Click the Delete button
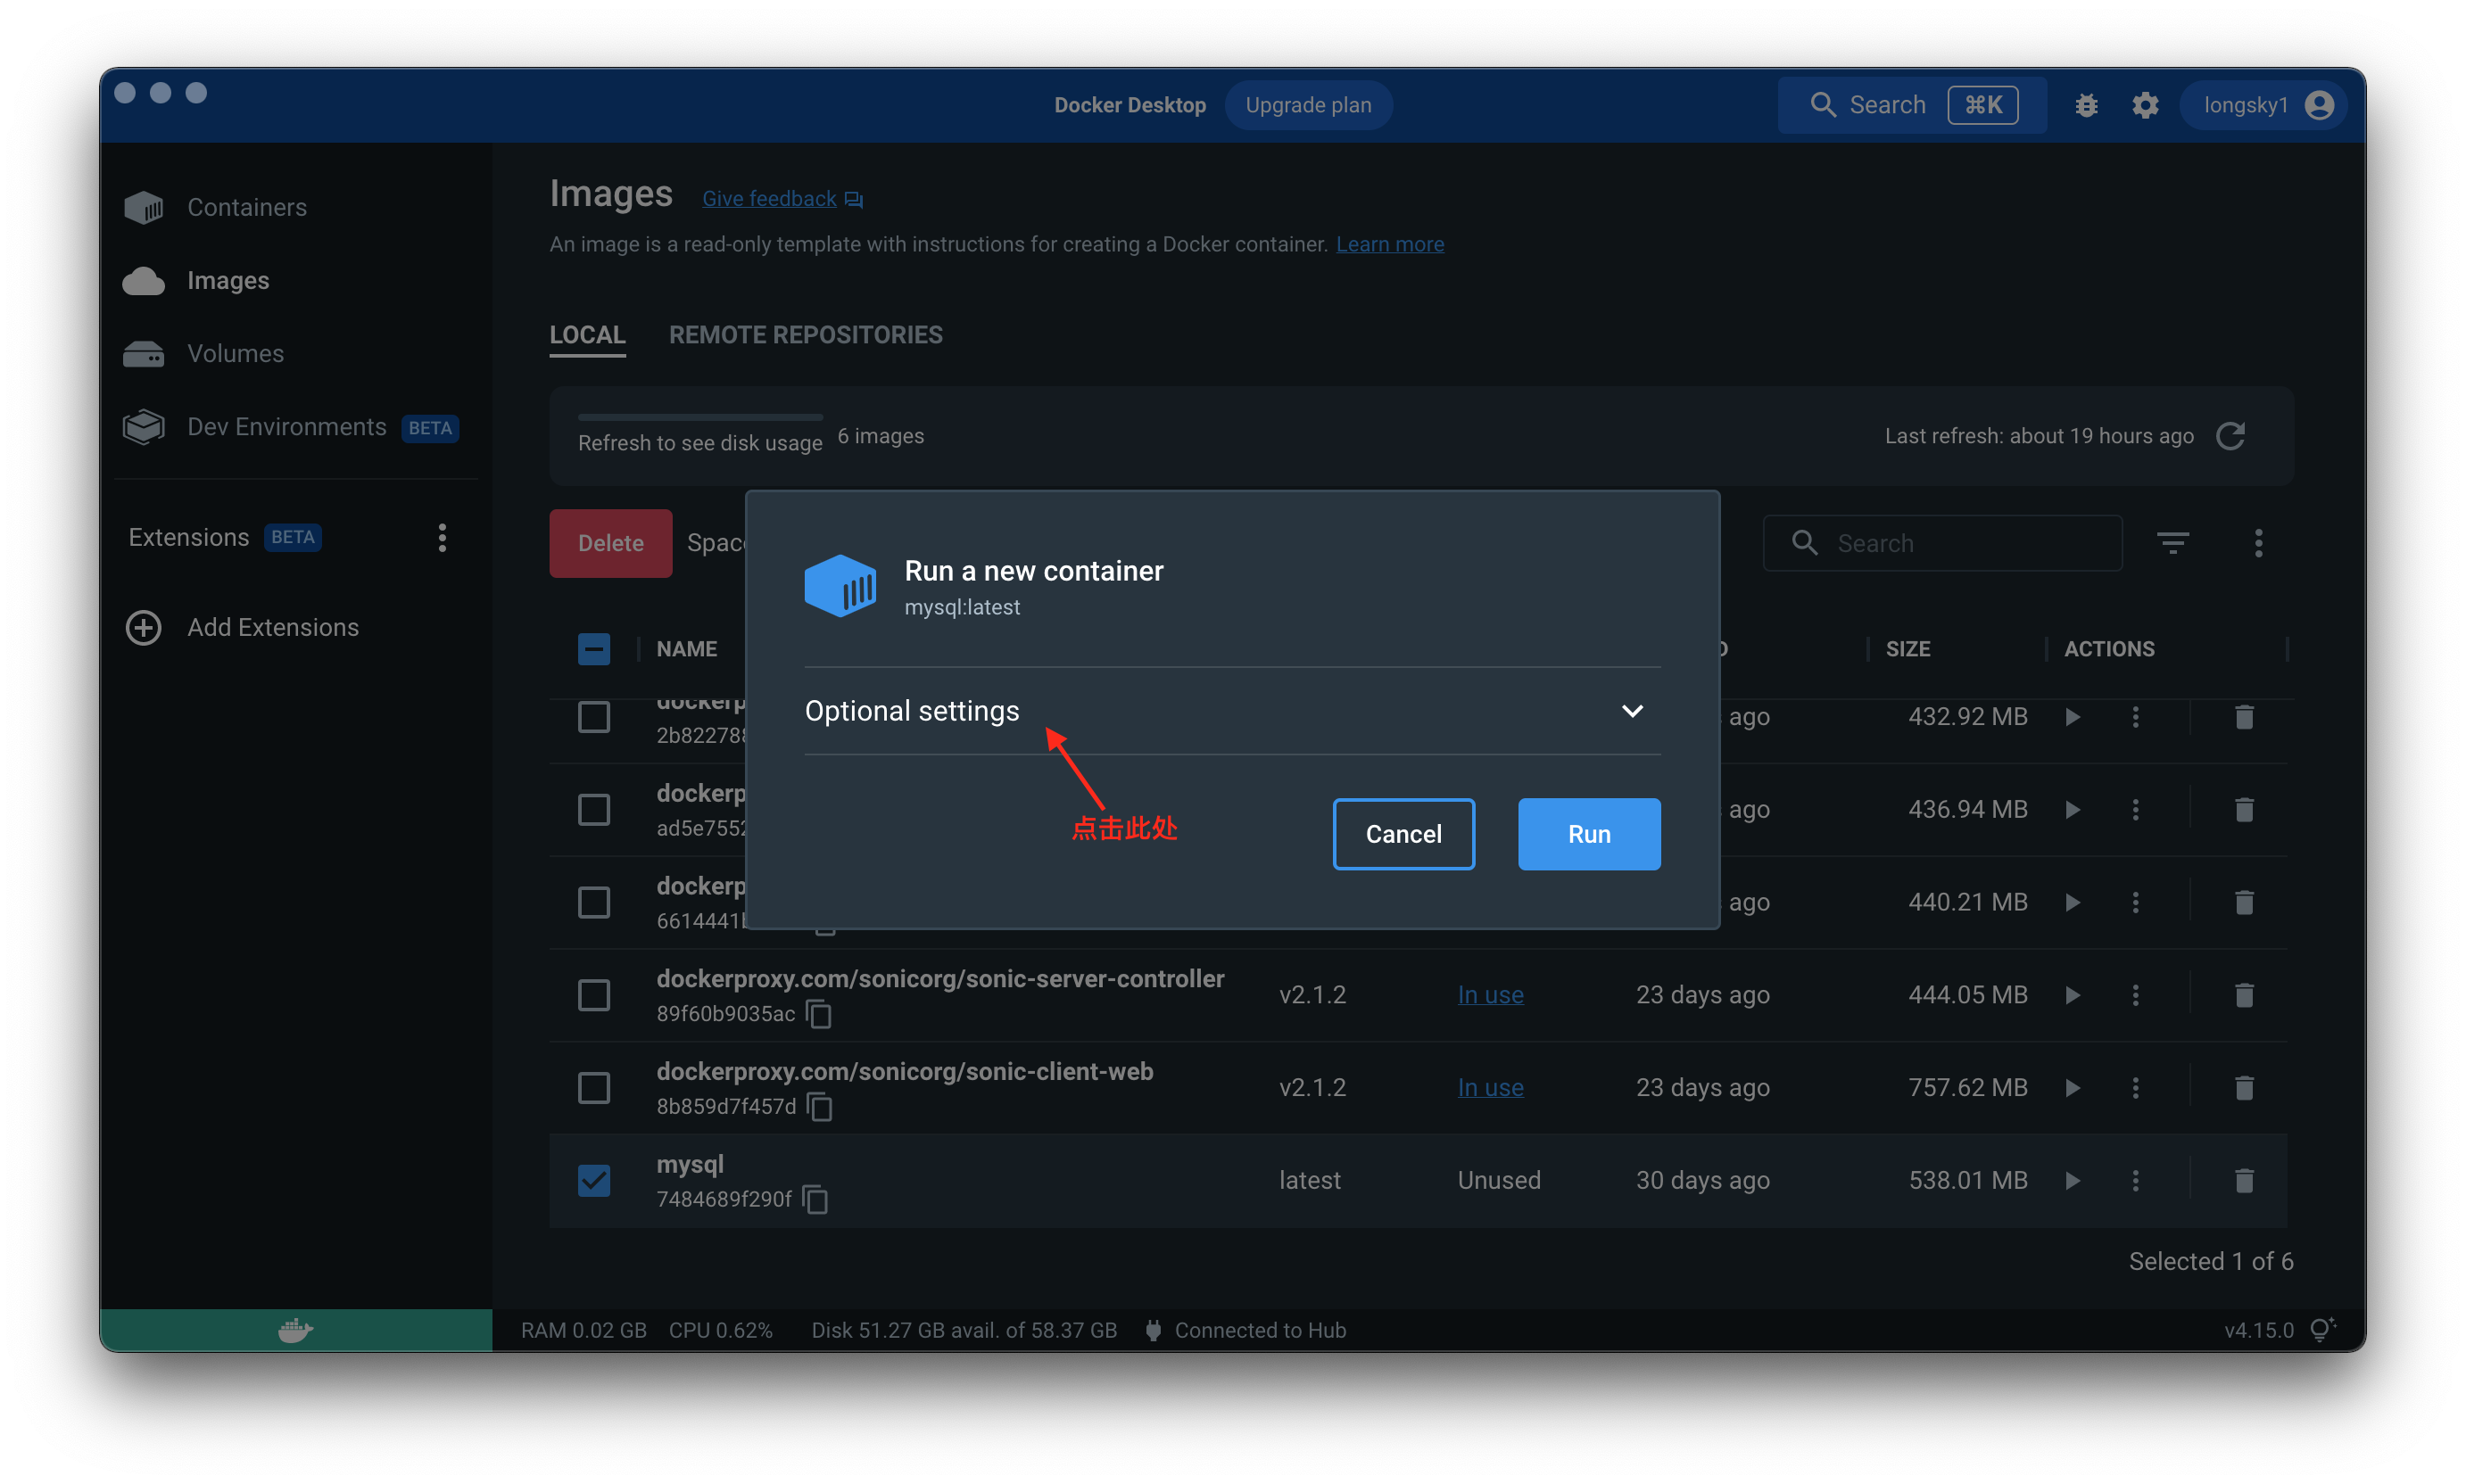Viewport: 2466px width, 1484px height. 610,543
